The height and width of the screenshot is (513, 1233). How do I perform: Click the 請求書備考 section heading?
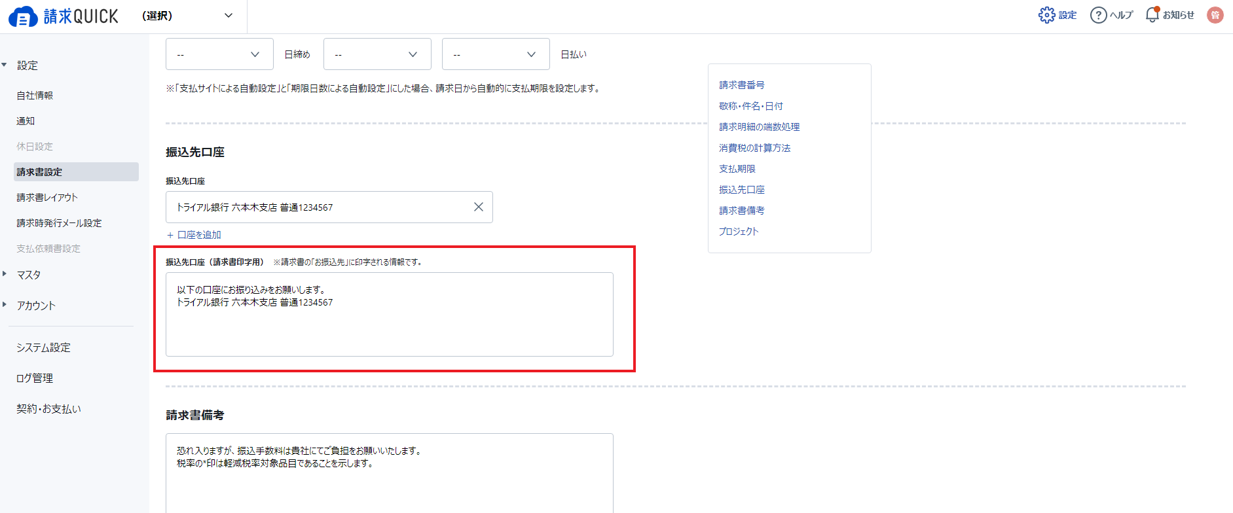pos(195,415)
